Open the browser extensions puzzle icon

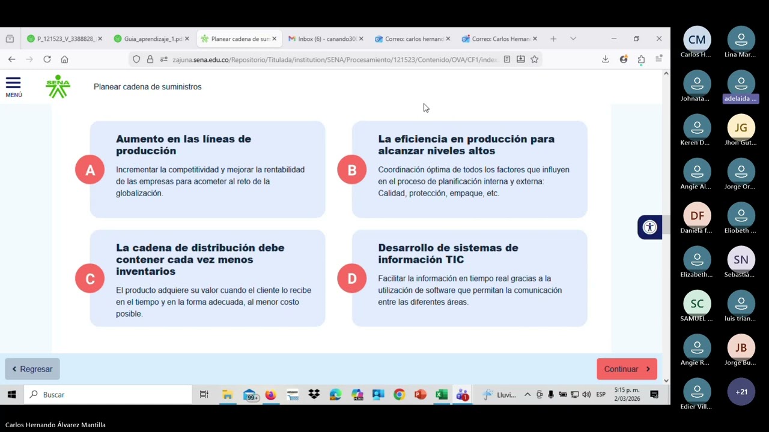[641, 59]
